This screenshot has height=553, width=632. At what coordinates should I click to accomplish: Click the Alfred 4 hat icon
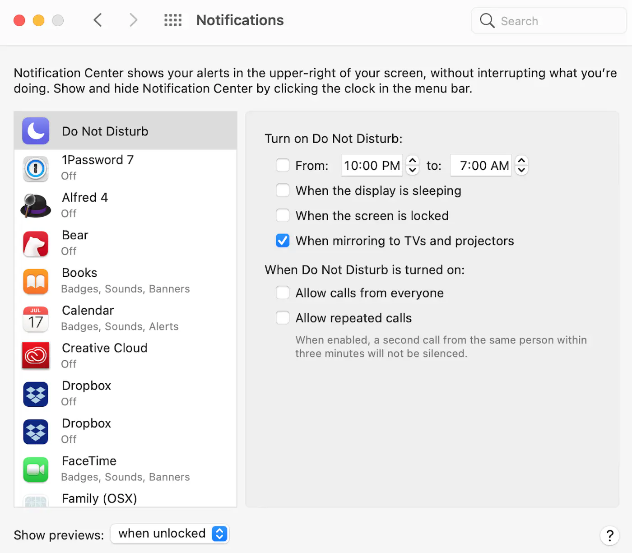pos(35,206)
